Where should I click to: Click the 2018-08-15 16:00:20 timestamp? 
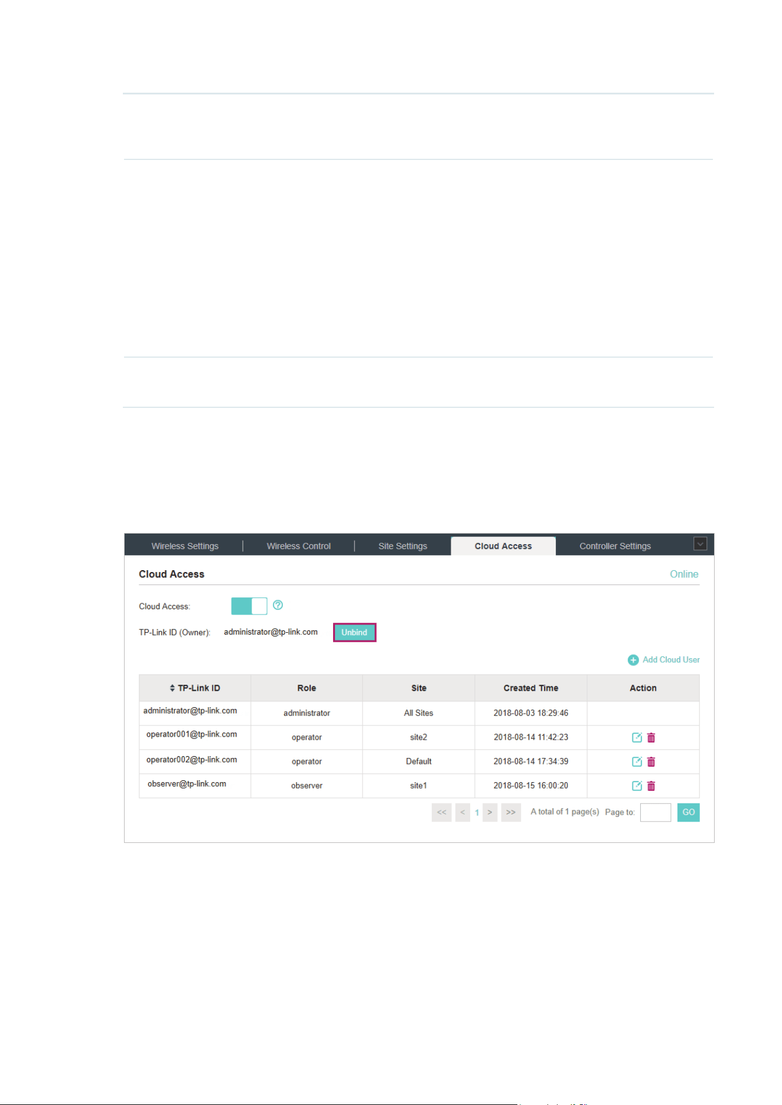(531, 786)
